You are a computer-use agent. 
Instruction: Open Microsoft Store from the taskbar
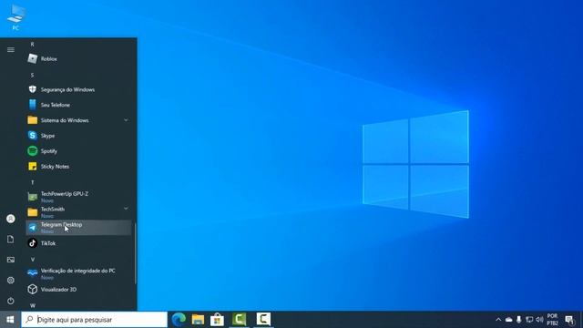point(217,320)
